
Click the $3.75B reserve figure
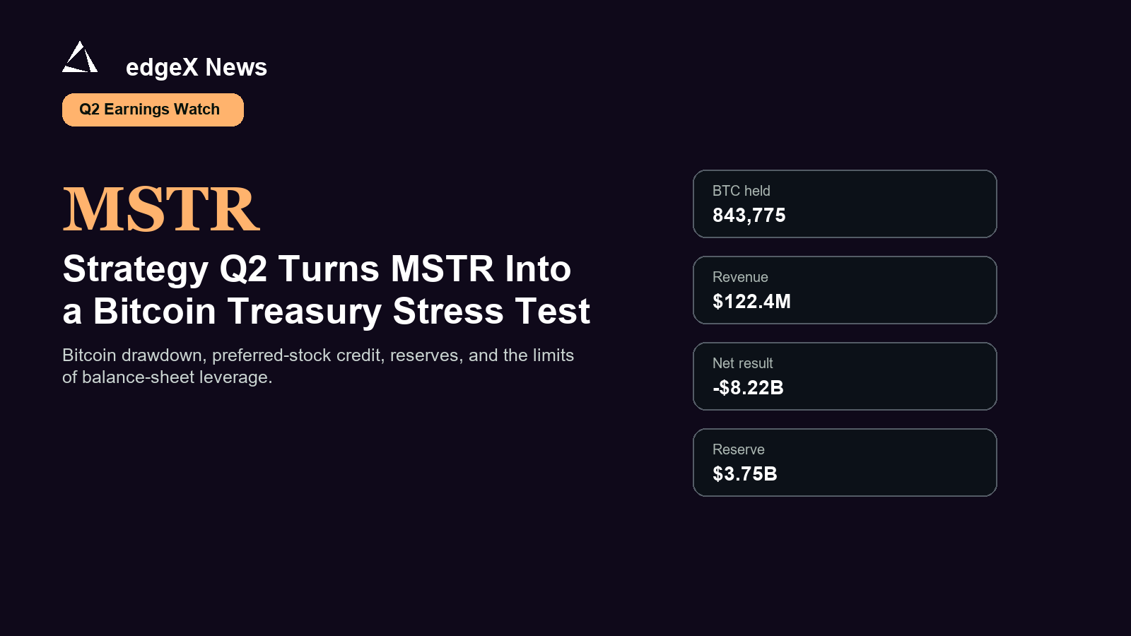coord(745,474)
